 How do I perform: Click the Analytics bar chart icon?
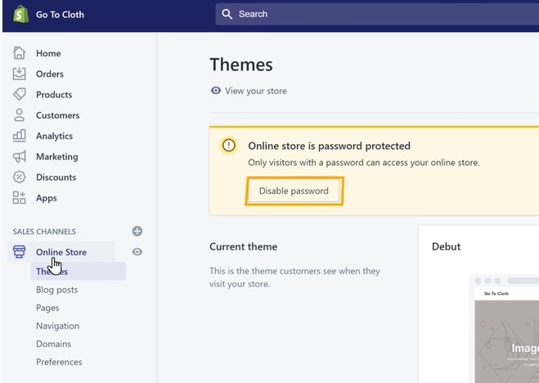pos(20,136)
